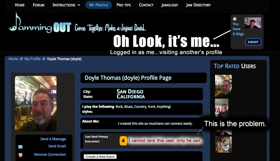Click the Create a New Event button

[100, 157]
